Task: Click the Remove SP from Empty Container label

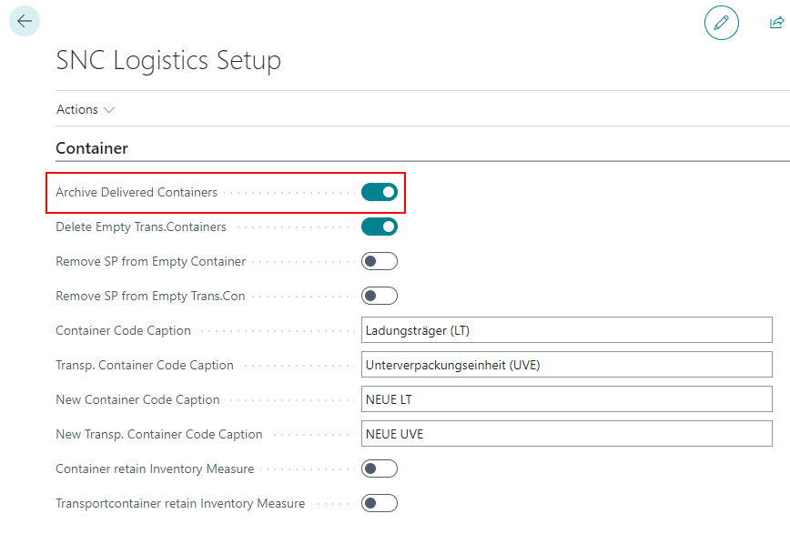Action: coord(150,261)
